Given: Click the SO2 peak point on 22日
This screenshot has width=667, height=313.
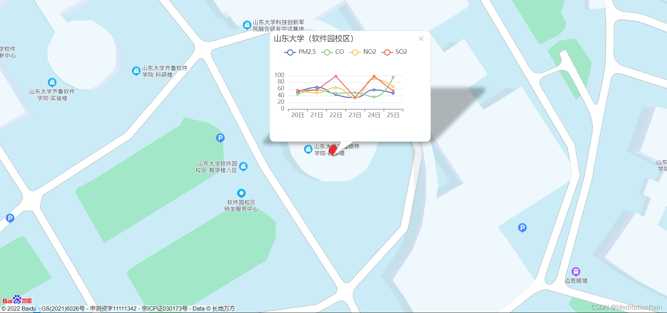Looking at the screenshot, I should tap(336, 76).
